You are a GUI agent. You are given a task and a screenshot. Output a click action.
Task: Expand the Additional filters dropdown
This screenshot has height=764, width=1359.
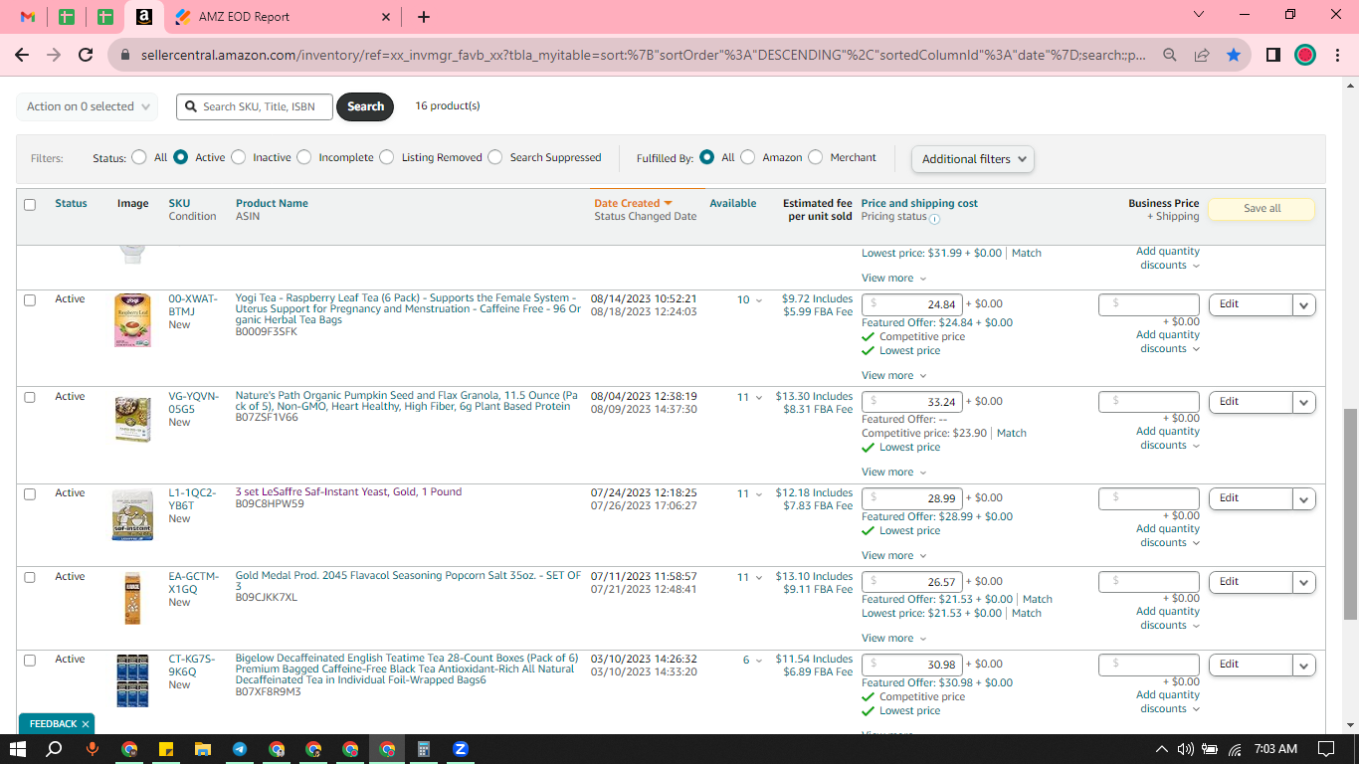coord(973,159)
